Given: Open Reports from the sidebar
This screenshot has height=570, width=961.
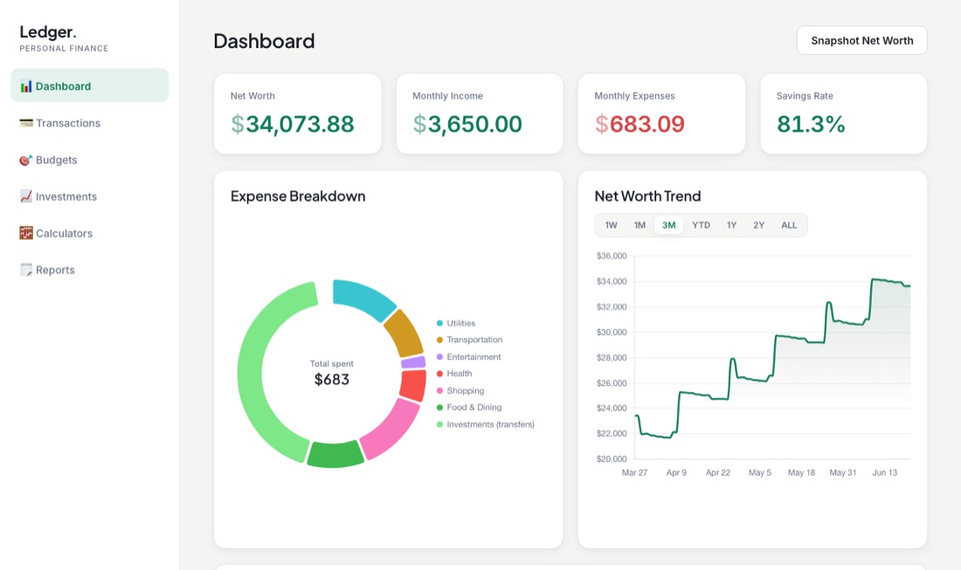Looking at the screenshot, I should coord(89,270).
